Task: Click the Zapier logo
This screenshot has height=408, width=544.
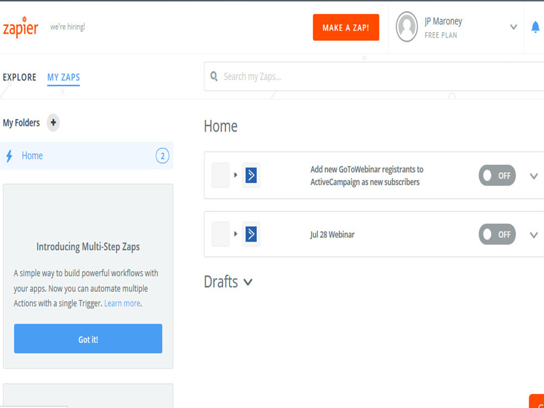Action: tap(21, 27)
